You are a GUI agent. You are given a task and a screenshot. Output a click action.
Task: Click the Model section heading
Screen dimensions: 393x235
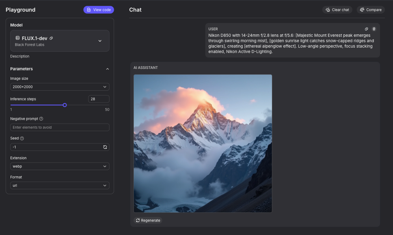click(x=16, y=25)
